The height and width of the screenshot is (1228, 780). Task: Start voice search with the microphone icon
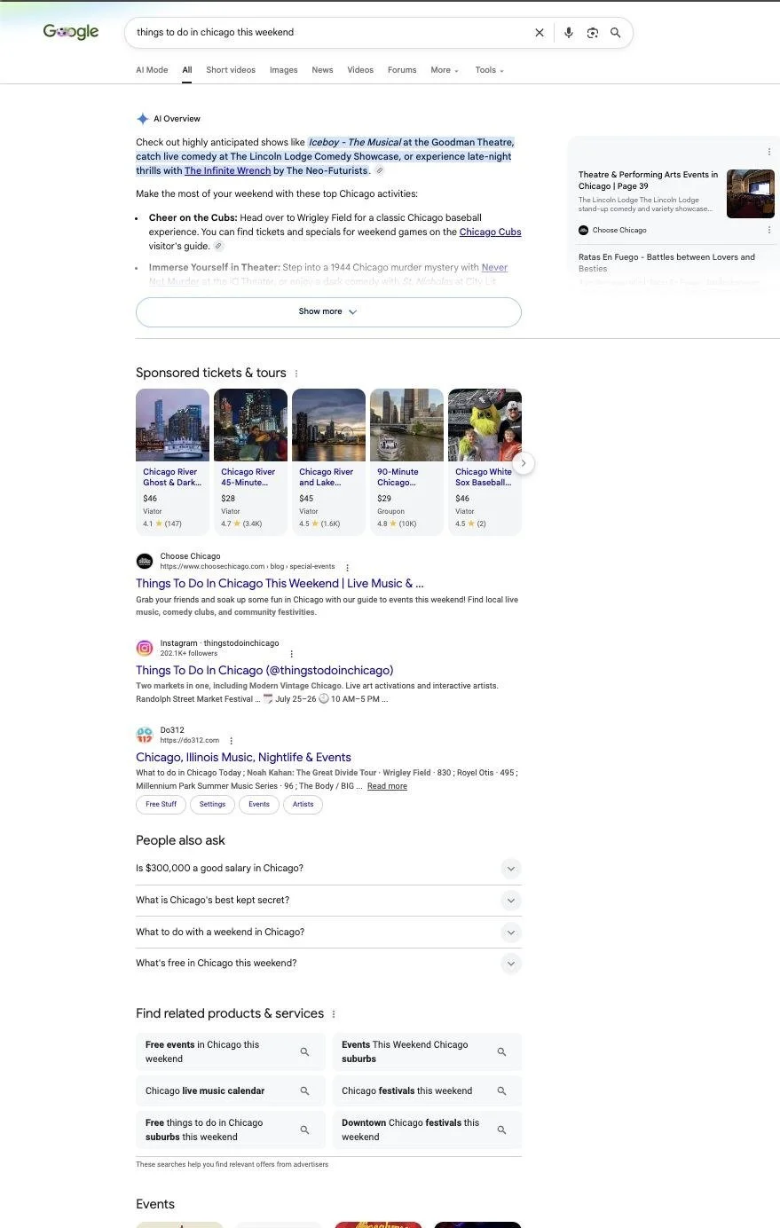[x=569, y=33]
